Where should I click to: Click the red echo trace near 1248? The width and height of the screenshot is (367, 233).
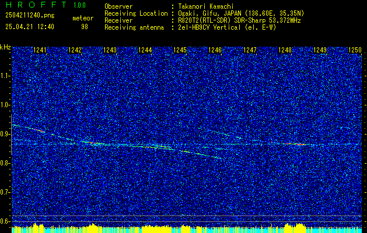(x=296, y=144)
